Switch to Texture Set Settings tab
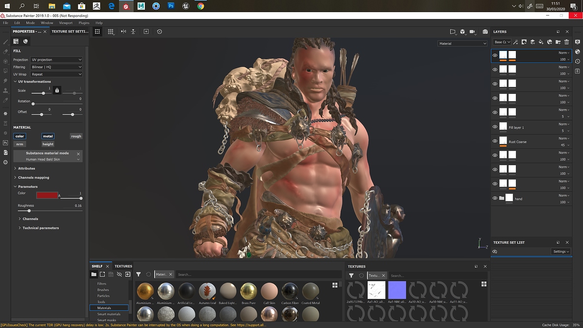This screenshot has height=328, width=583. (70, 32)
